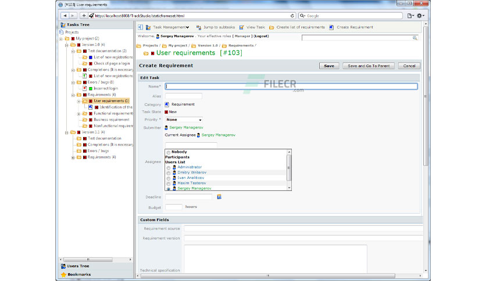This screenshot has height=281, width=486.
Task: Open the Deadline calendar picker icon
Action: coord(219,197)
